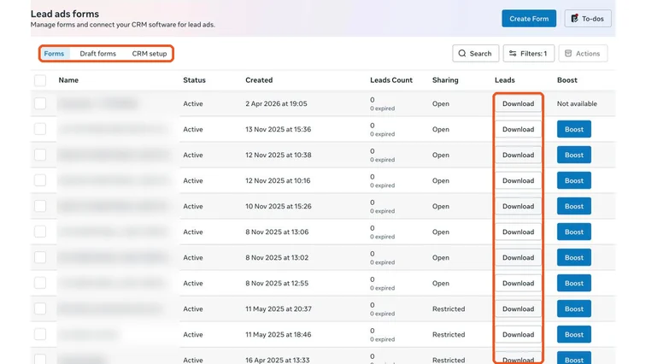Boost the form created 11 May 20:37
Image resolution: width=646 pixels, height=364 pixels.
(x=574, y=308)
